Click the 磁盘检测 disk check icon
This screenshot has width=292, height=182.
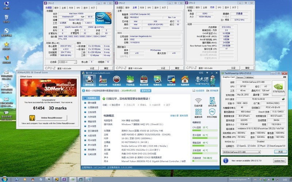(198, 114)
